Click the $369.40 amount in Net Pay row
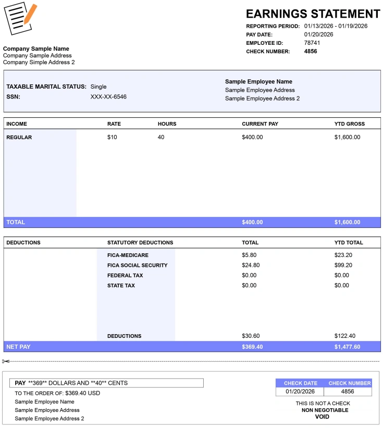 tap(252, 347)
